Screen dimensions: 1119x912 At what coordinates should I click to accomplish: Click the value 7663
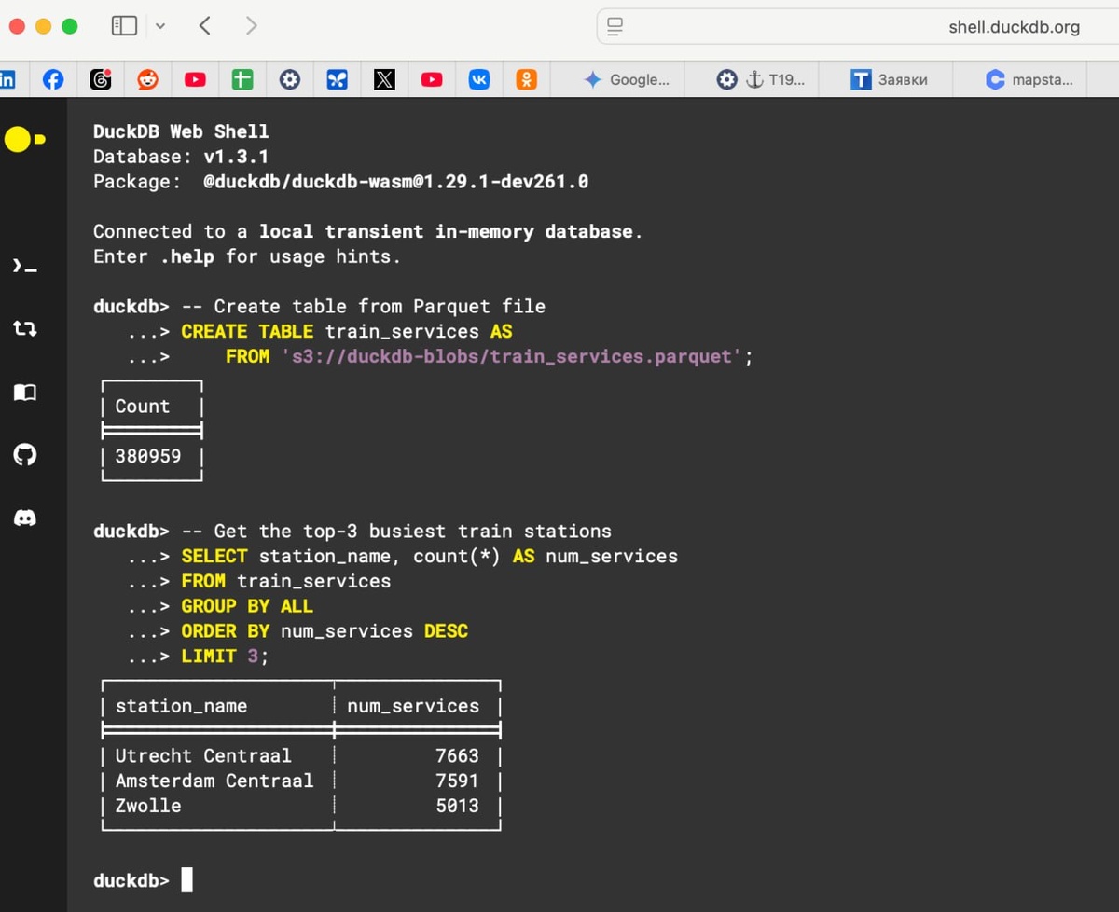[457, 756]
